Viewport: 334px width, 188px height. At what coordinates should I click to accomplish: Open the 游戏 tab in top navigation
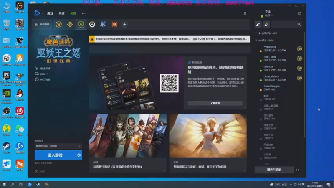click(x=50, y=13)
